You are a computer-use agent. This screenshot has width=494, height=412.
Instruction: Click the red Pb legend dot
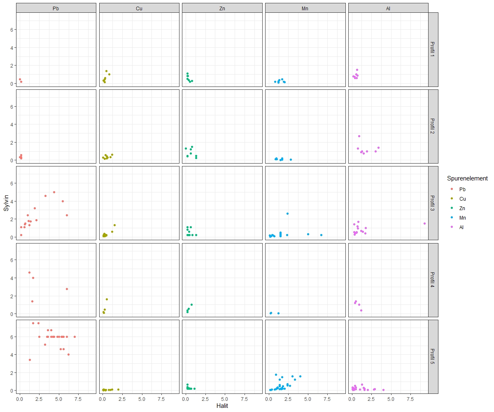tap(452, 189)
